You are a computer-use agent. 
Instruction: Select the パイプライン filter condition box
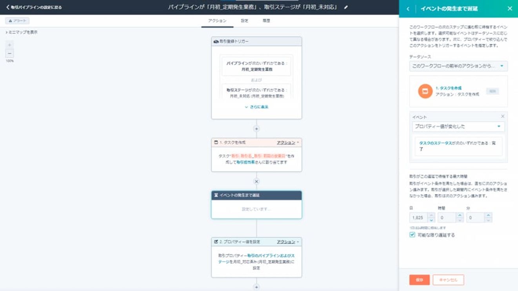(x=256, y=66)
